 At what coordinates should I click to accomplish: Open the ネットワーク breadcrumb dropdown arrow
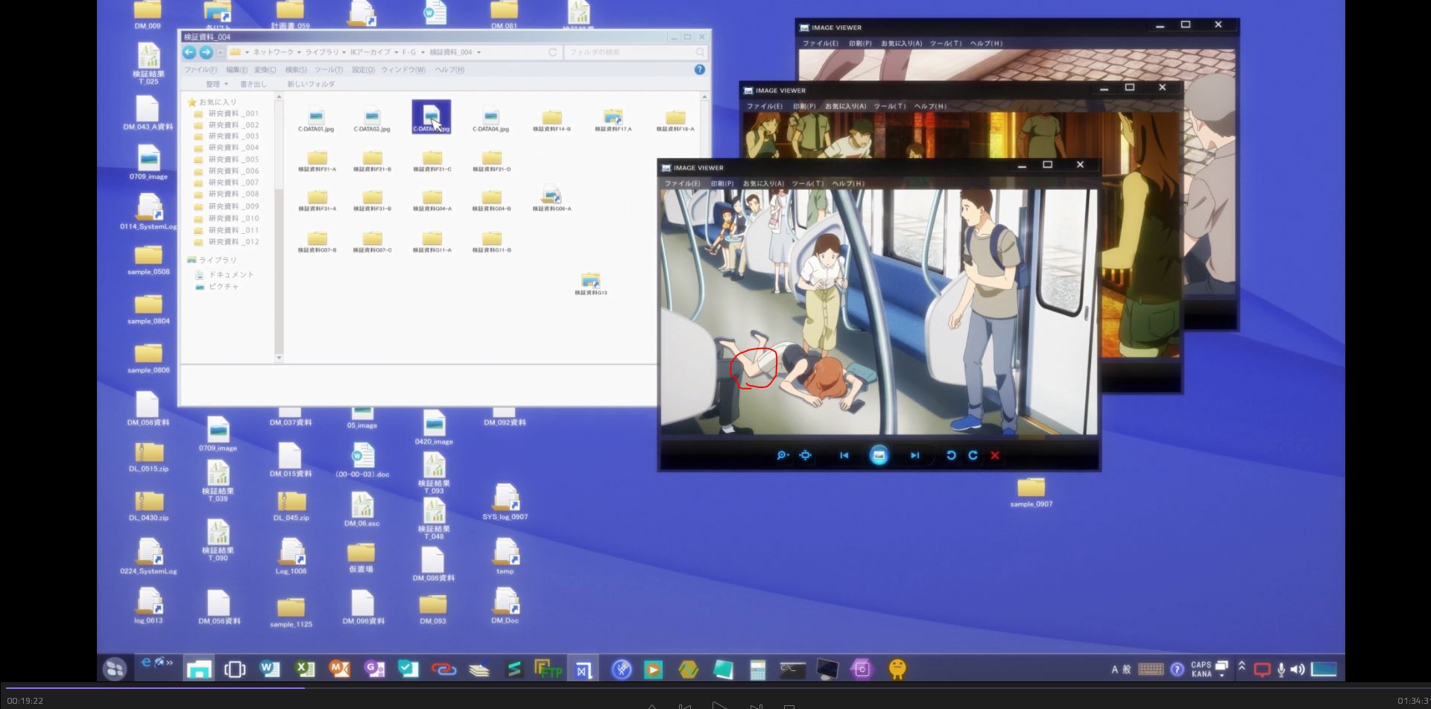tap(299, 52)
